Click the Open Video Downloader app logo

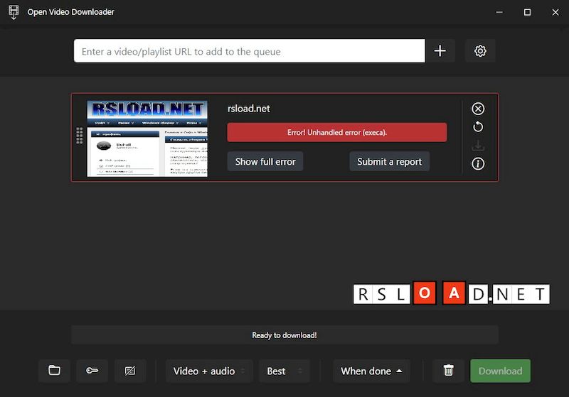[x=14, y=12]
